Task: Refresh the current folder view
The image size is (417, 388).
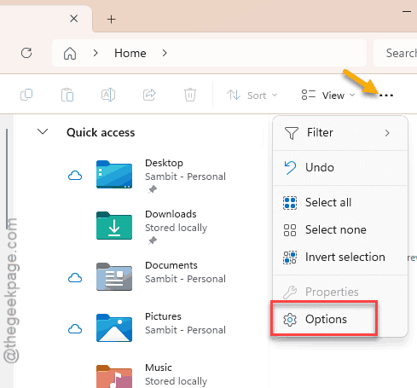Action: [x=26, y=53]
